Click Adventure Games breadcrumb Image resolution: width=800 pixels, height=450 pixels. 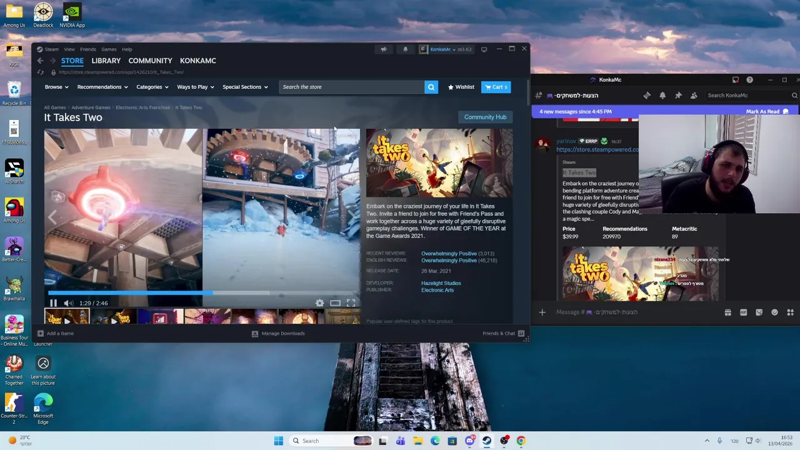91,107
